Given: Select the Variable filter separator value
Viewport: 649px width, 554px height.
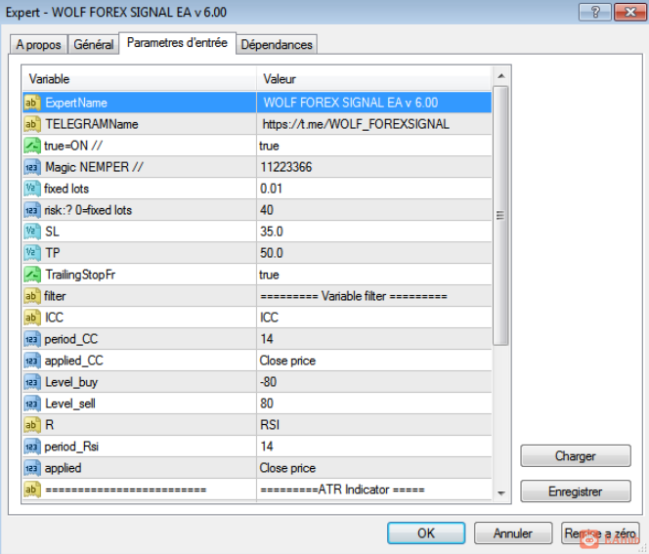Looking at the screenshot, I should coord(374,296).
